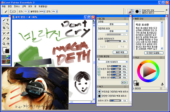
Task: Open the 편집 menu
Action: pos(10,6)
